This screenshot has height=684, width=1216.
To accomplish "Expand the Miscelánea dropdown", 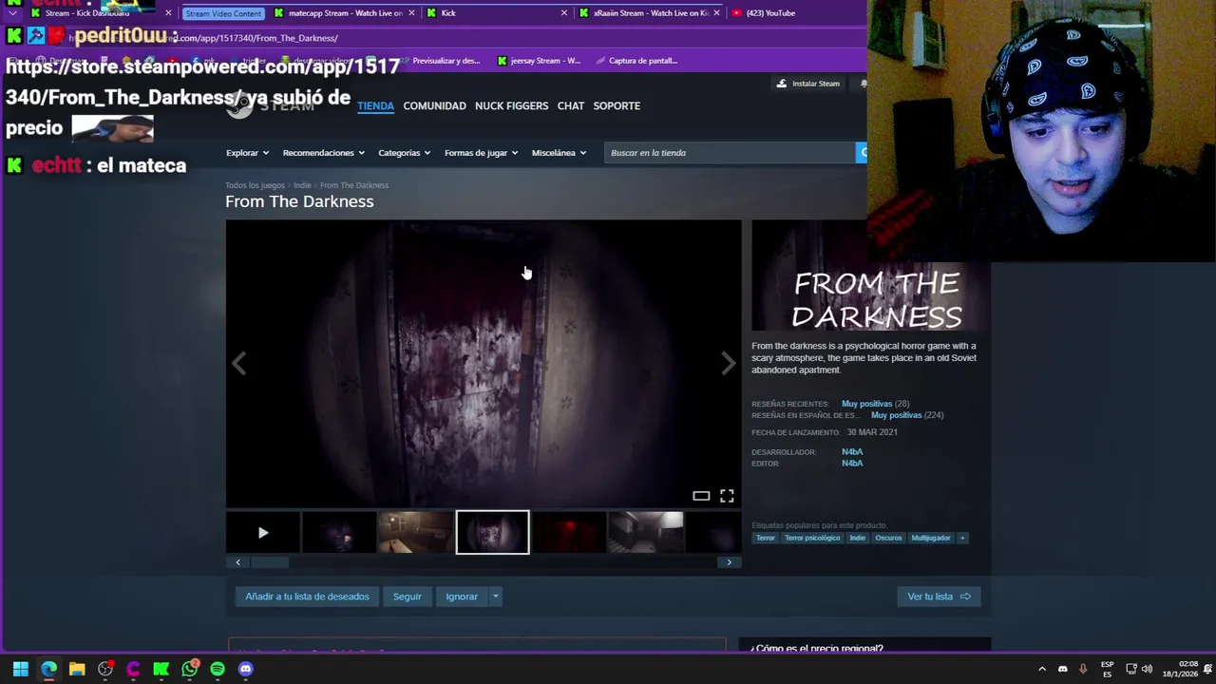I will [x=559, y=153].
